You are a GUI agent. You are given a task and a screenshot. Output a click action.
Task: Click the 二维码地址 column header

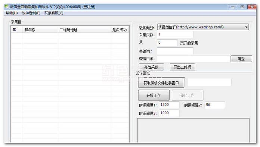(84, 30)
